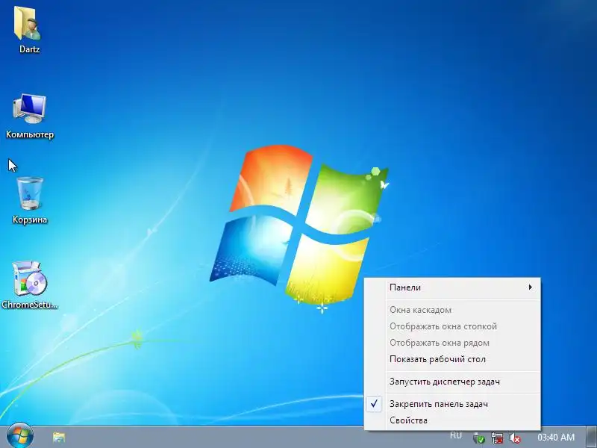Choose Отображать окна рядом
This screenshot has height=448, width=597.
click(452, 343)
